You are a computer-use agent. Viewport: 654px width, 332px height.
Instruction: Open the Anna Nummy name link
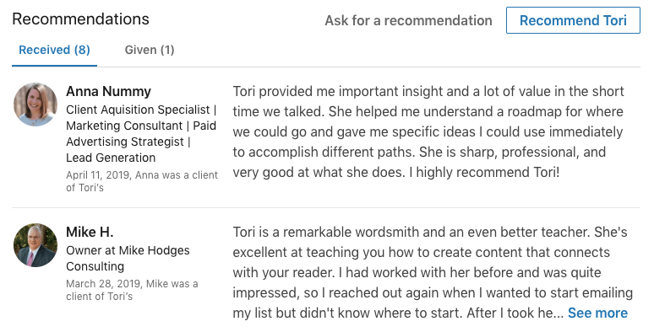point(108,91)
